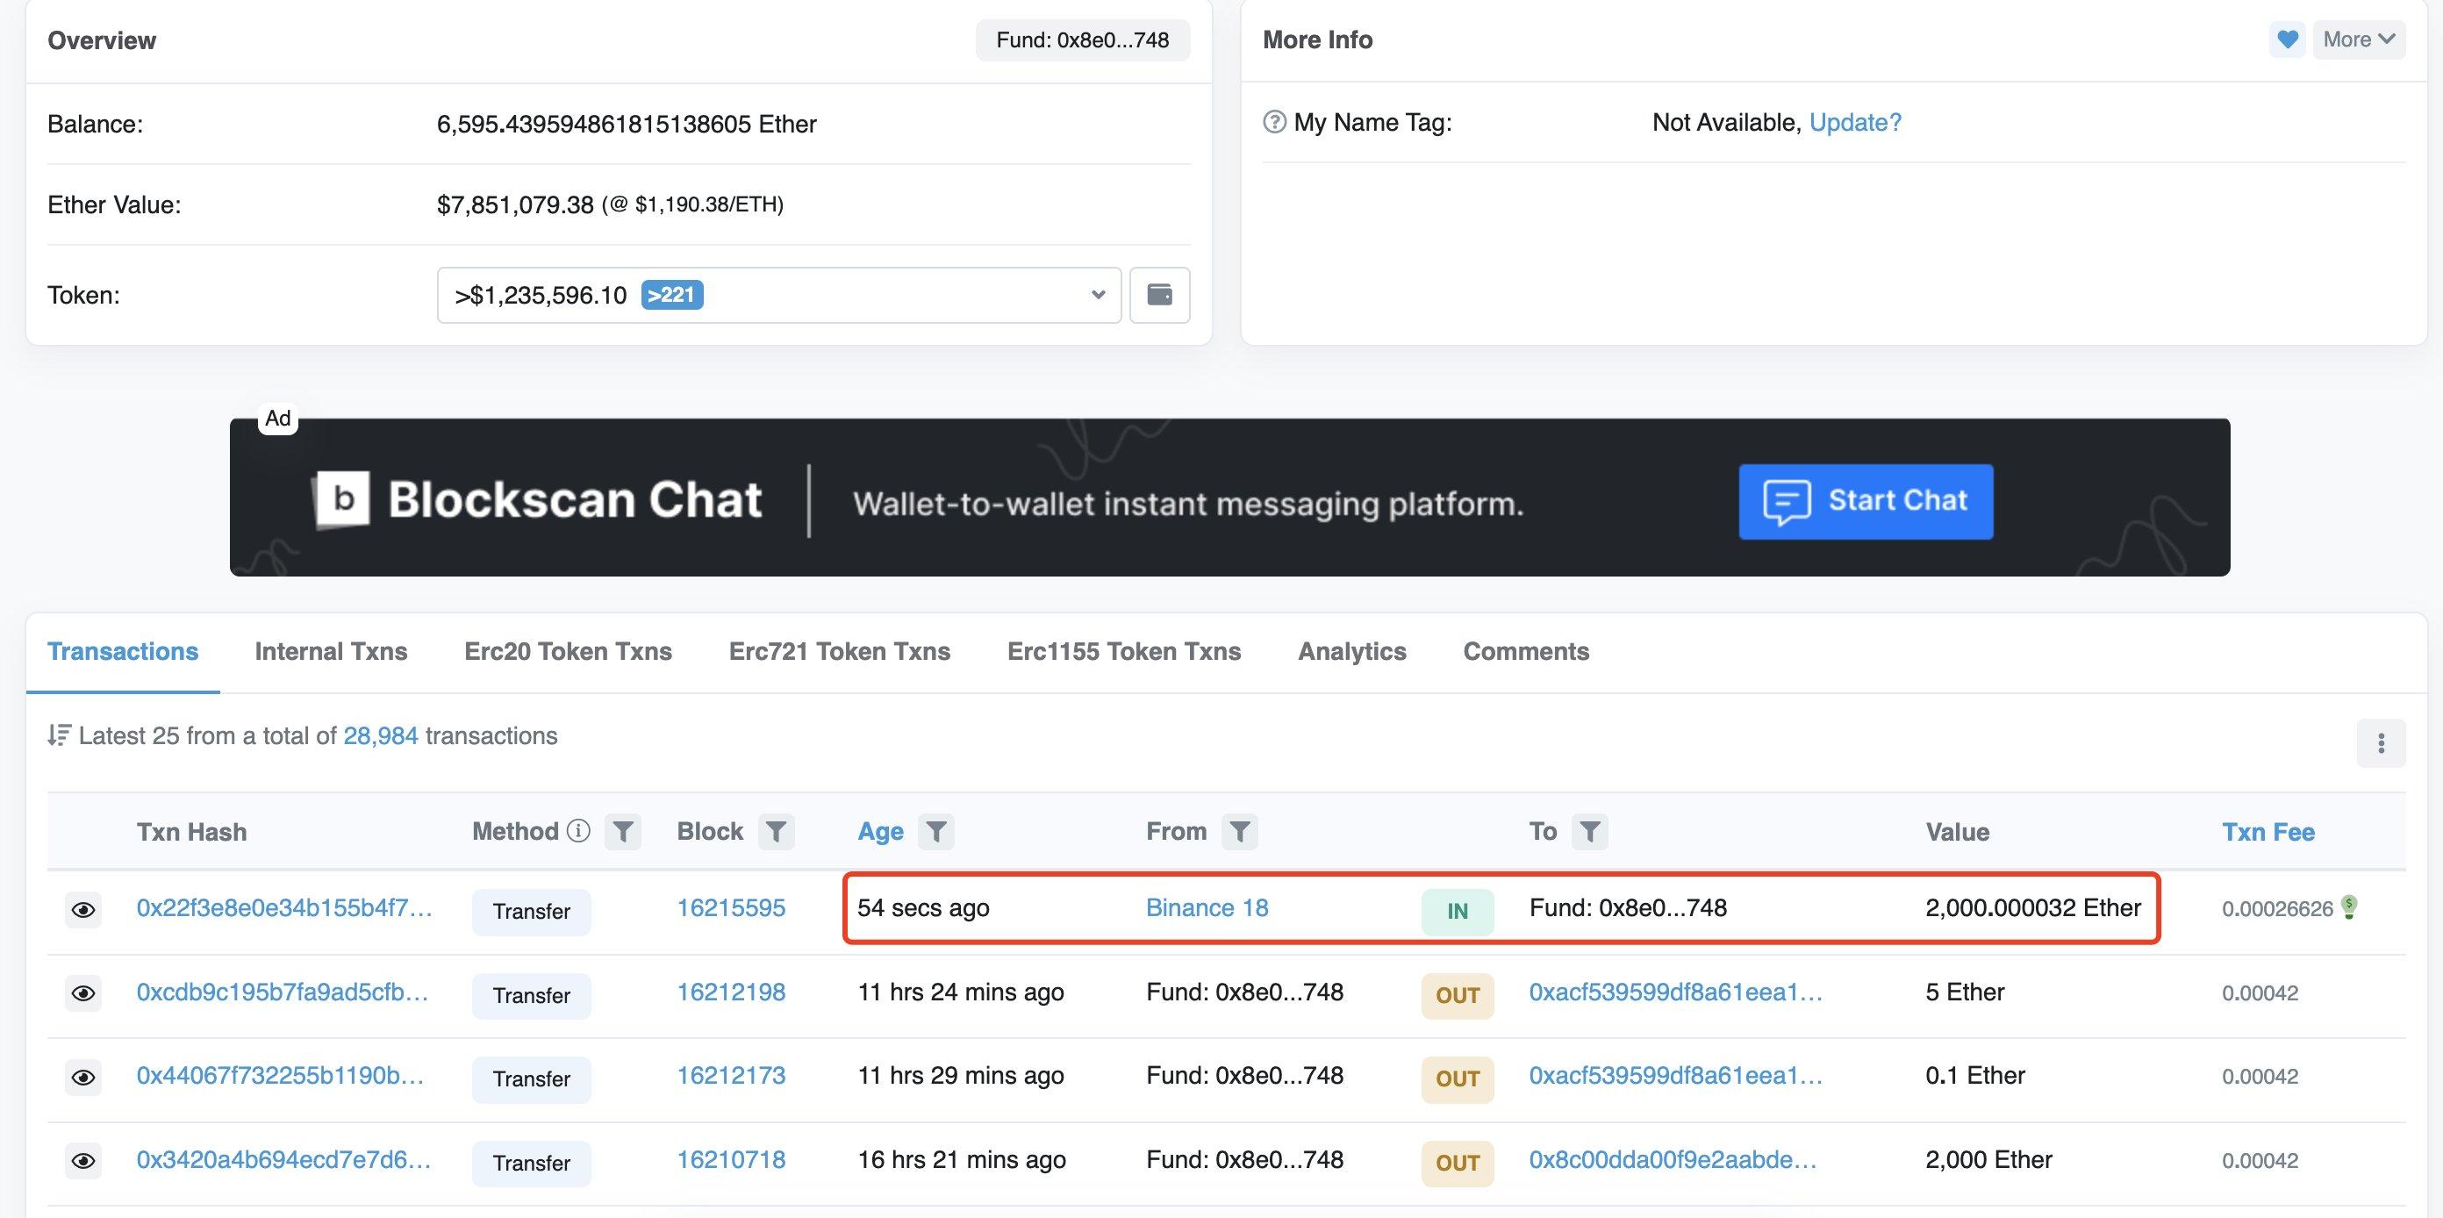Screen dimensions: 2443x1218
Task: Click the To column filter icon
Action: tap(1589, 832)
